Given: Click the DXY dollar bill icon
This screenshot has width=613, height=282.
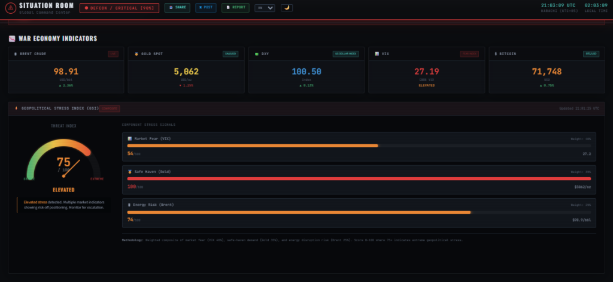Looking at the screenshot, I should click(257, 54).
